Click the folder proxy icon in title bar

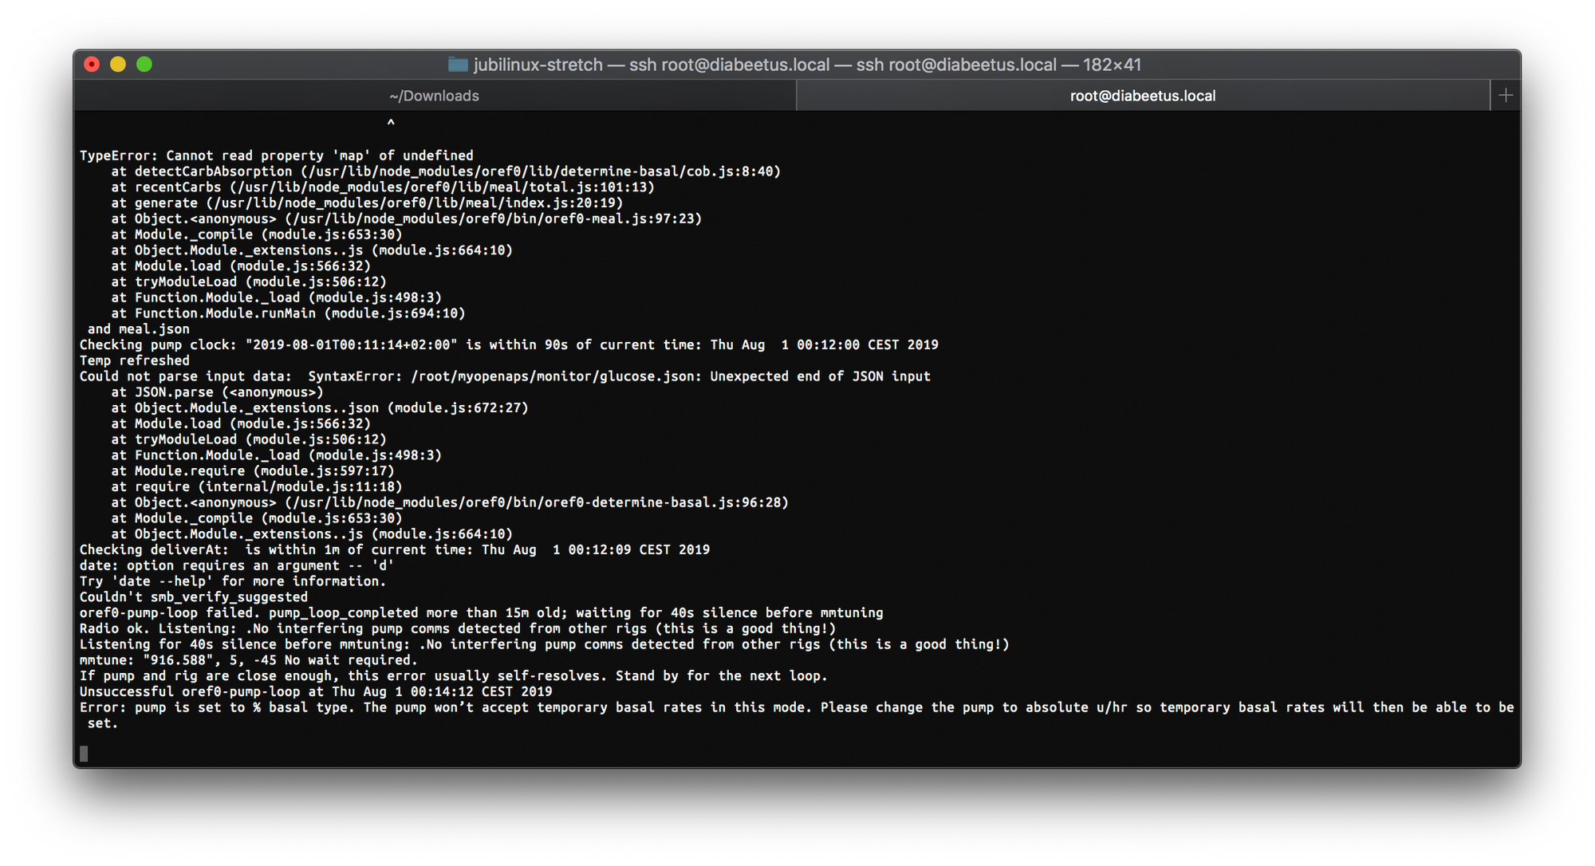458,65
